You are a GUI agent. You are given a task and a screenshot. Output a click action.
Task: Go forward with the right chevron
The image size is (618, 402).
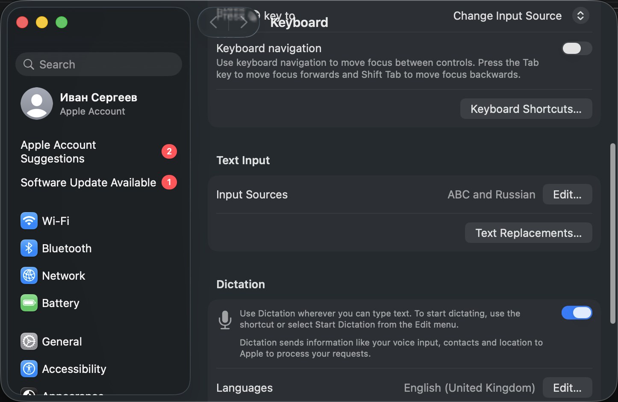pyautogui.click(x=244, y=22)
